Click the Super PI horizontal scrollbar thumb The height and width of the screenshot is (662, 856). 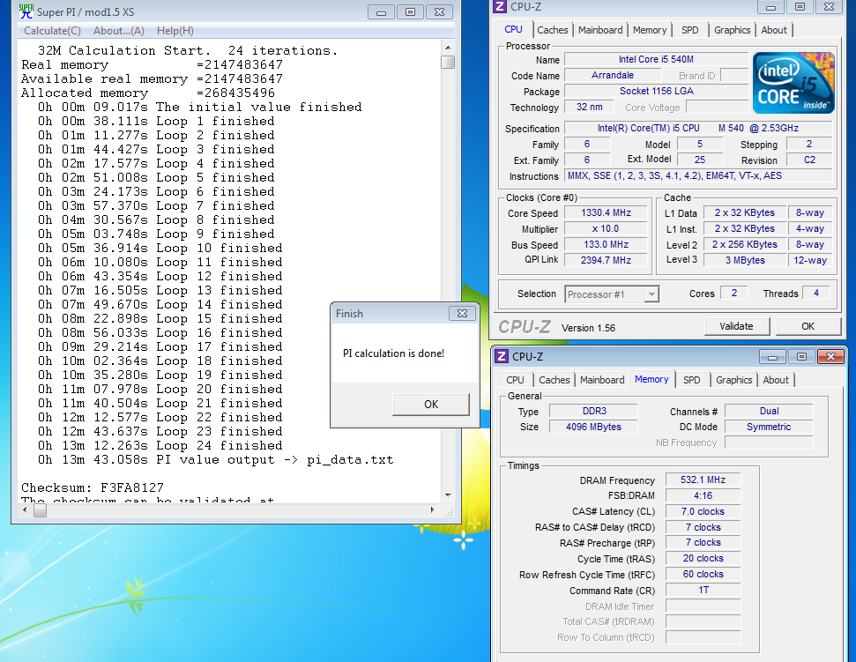click(40, 510)
